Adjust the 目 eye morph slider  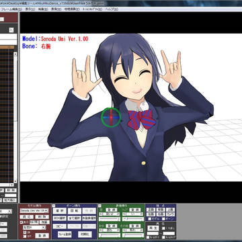pyautogui.click(x=110, y=219)
